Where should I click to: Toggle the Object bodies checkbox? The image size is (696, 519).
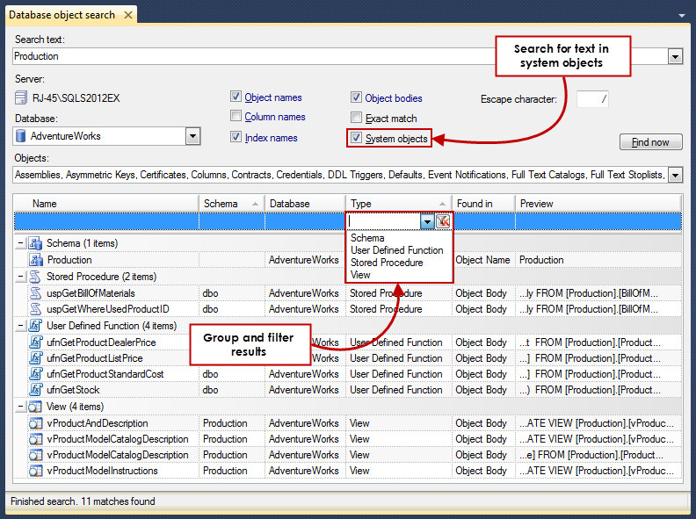point(356,97)
